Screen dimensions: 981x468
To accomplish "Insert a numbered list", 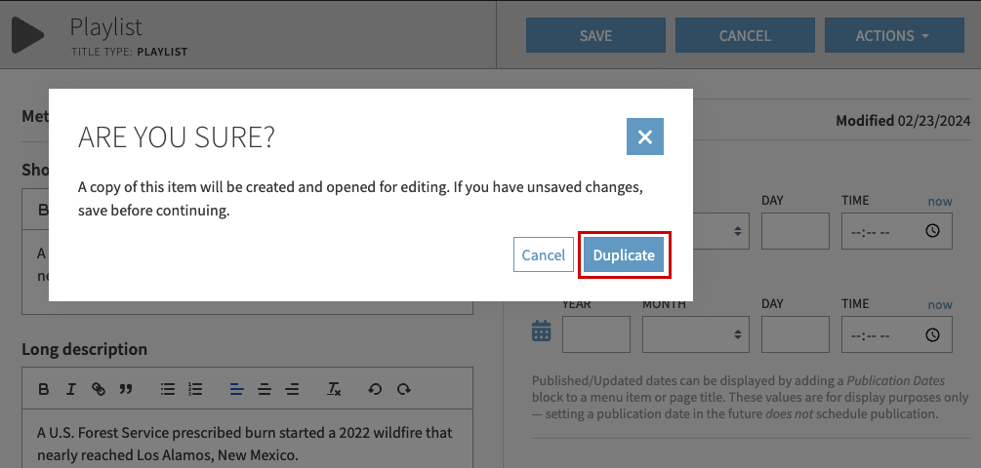I will click(195, 389).
